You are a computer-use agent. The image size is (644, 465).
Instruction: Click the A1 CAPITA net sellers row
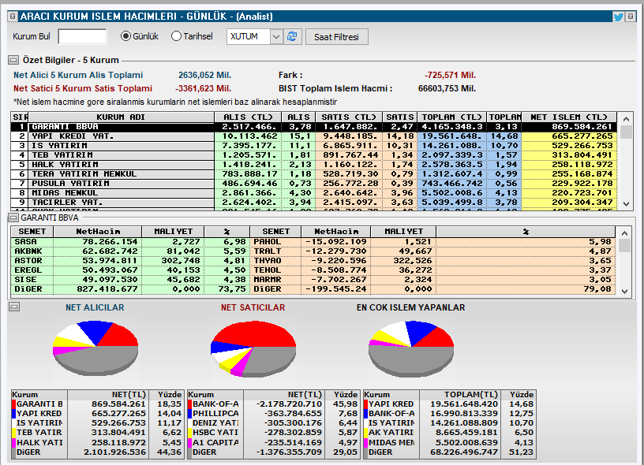click(x=273, y=442)
